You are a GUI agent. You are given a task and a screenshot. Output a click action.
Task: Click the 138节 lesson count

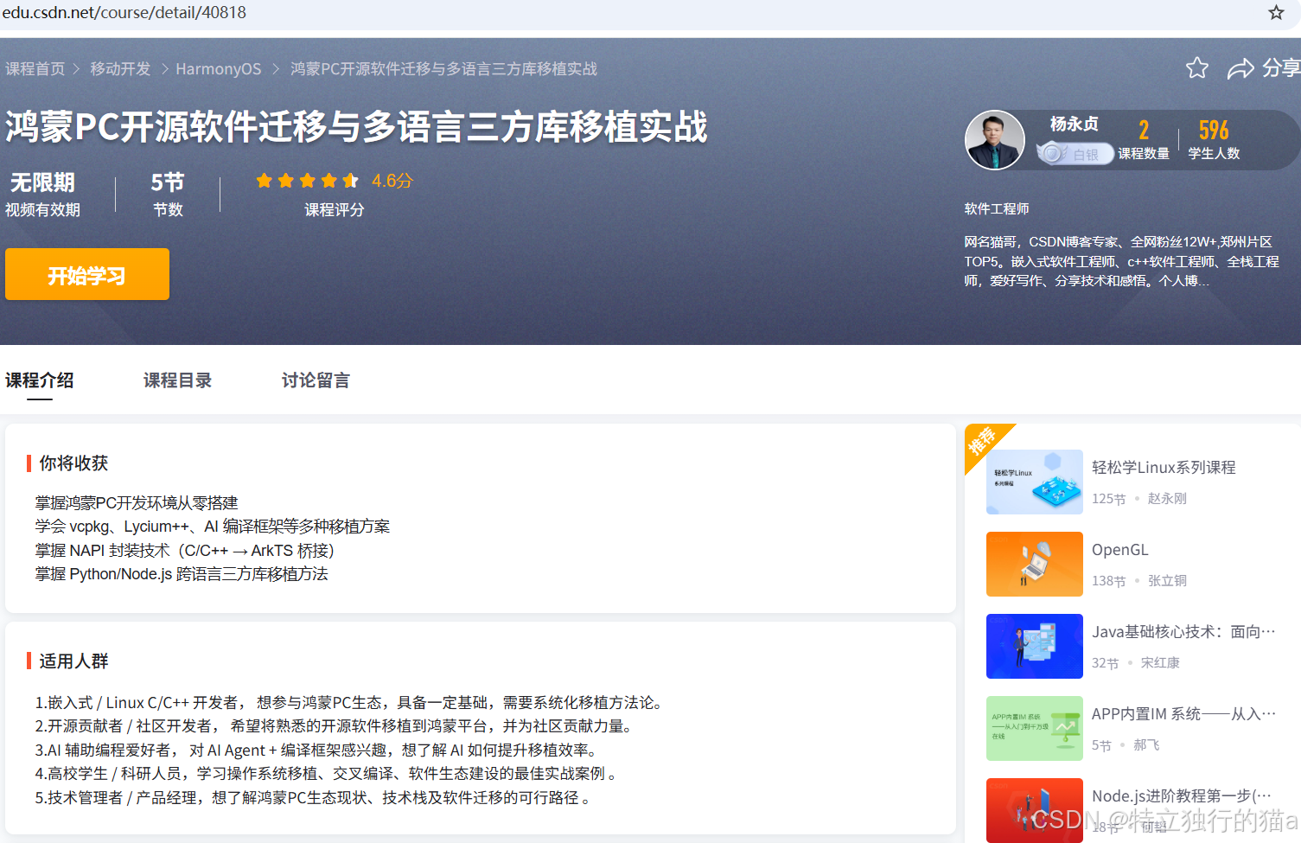(x=1108, y=581)
